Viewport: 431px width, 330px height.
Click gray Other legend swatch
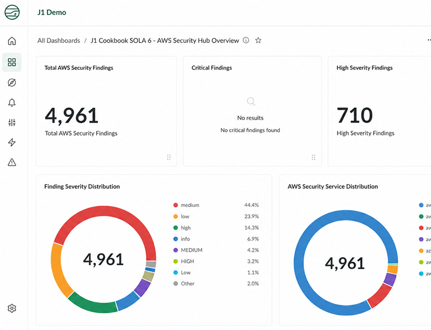176,283
